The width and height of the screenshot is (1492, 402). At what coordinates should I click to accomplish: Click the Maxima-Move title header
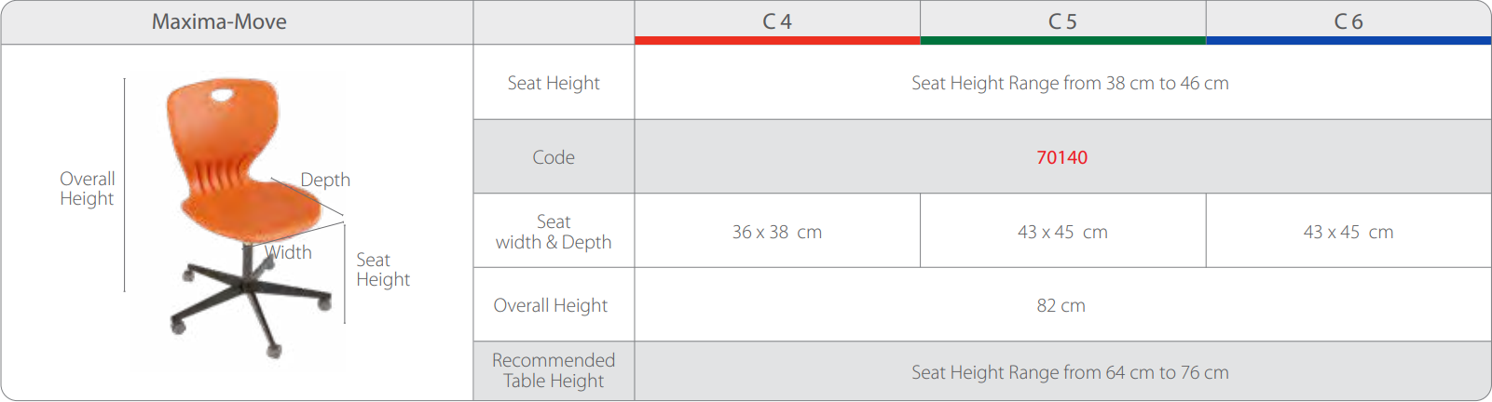tap(219, 21)
